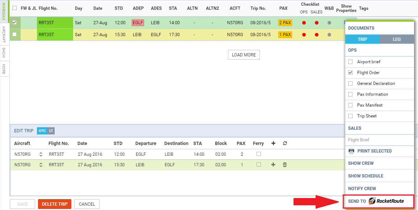This screenshot has height=210, width=418.
Task: Click the add leg plus icon in header
Action: tap(273, 143)
